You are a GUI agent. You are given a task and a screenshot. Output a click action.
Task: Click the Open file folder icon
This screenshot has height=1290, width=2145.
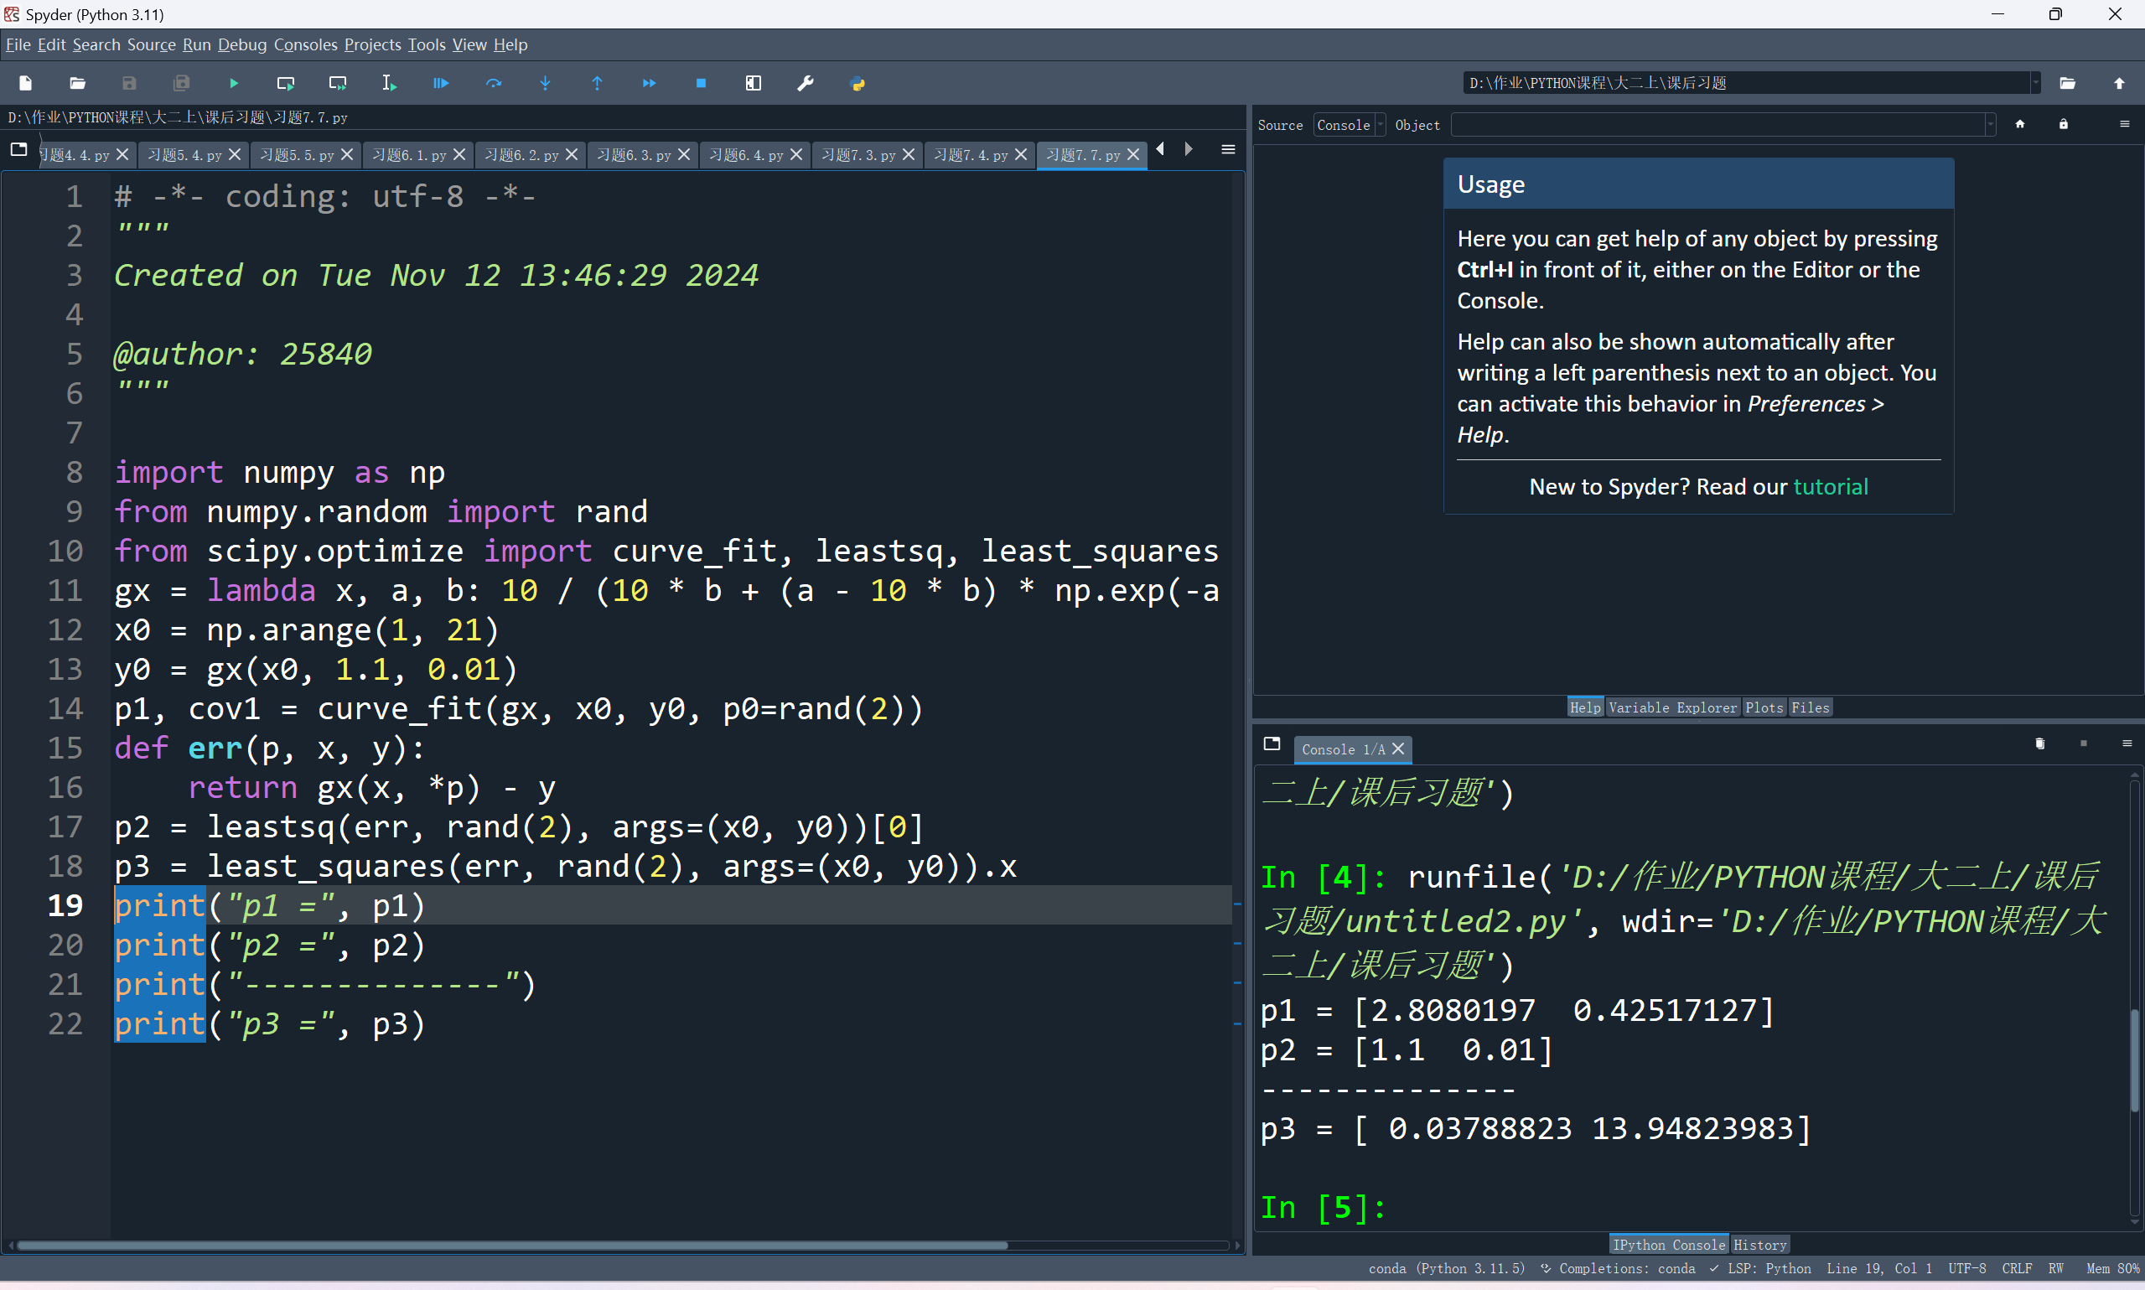[77, 84]
